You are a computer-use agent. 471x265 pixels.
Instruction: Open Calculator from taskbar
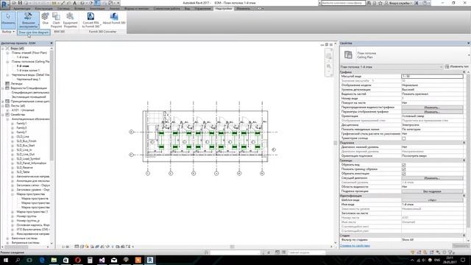(x=90, y=260)
